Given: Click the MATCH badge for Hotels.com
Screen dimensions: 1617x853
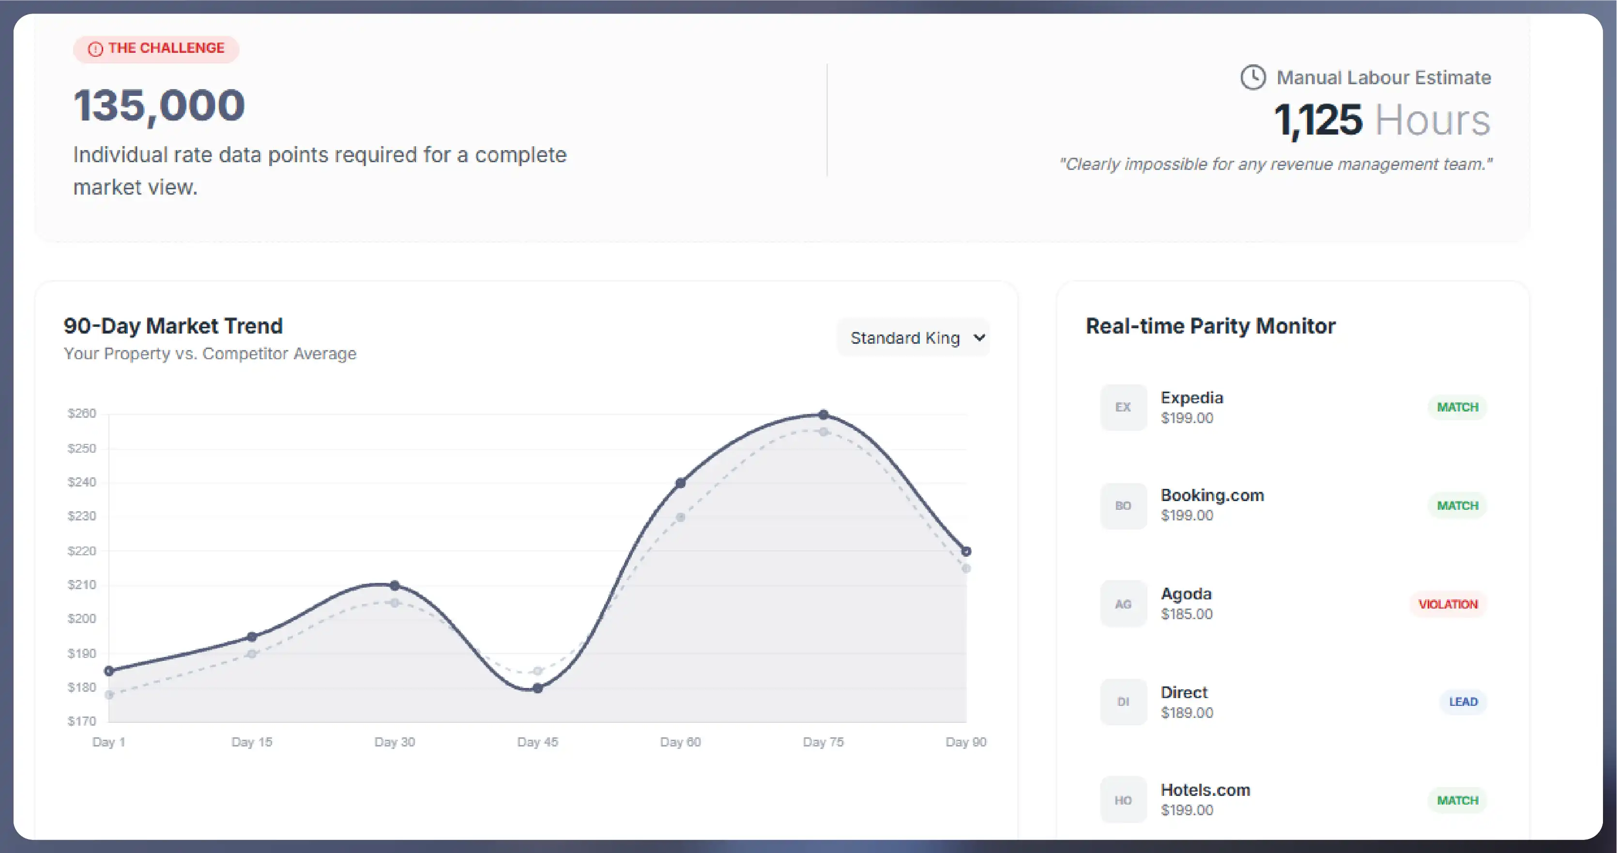Looking at the screenshot, I should click(1457, 800).
